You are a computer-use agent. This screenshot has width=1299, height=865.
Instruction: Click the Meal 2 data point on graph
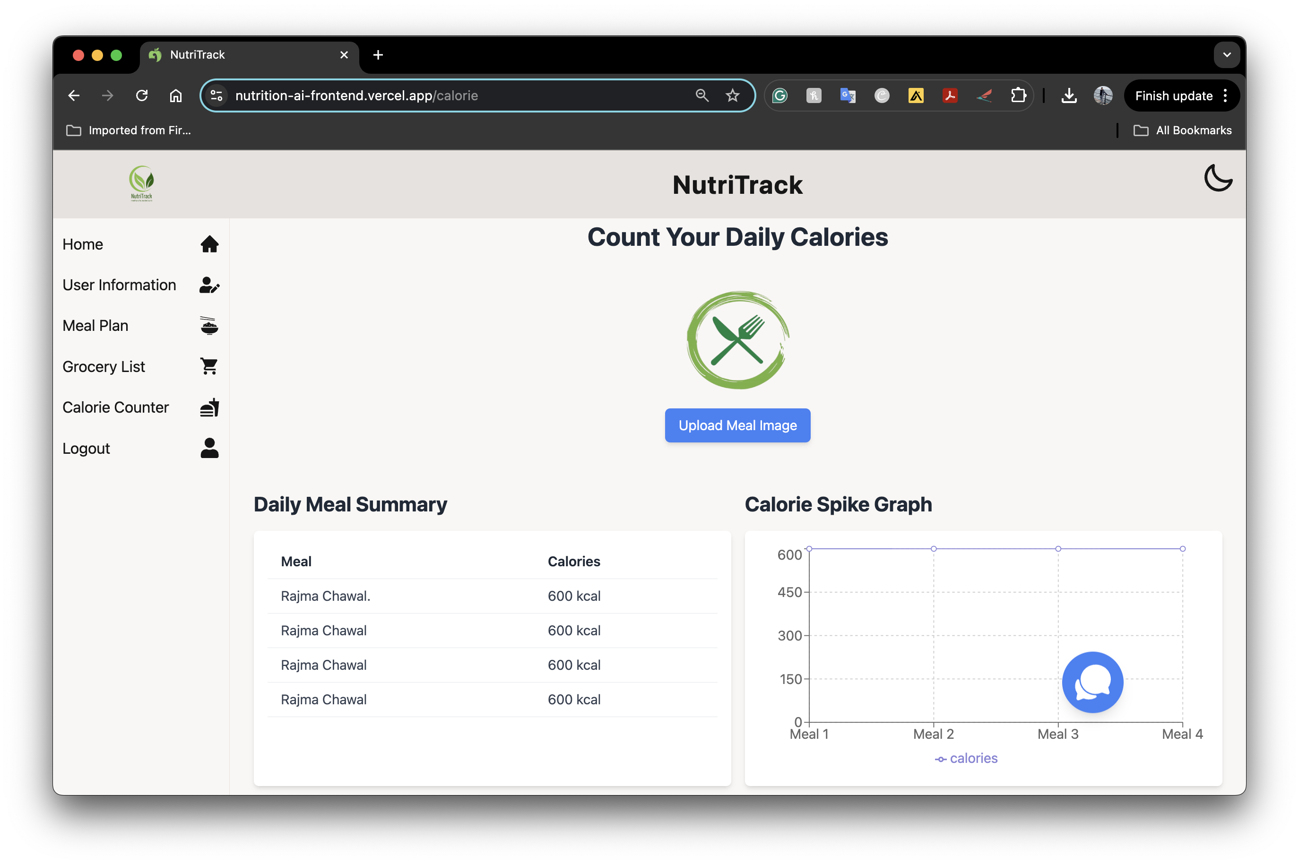933,549
